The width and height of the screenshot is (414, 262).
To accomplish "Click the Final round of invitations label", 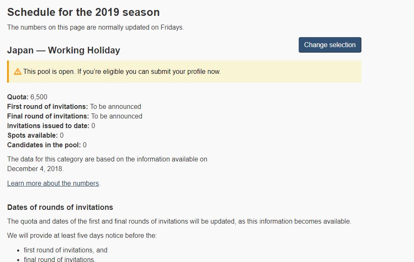I will pos(48,116).
